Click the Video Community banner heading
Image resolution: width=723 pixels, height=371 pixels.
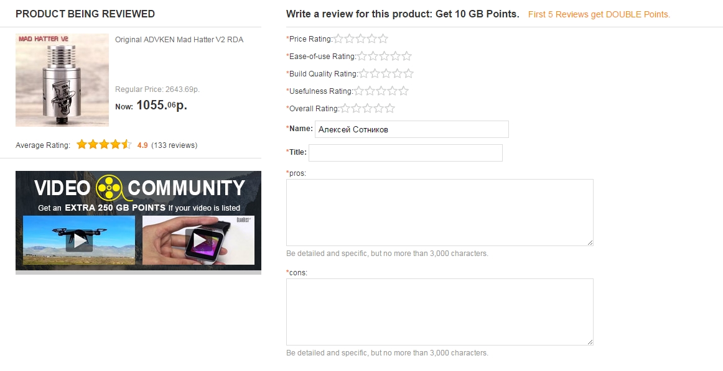[139, 188]
